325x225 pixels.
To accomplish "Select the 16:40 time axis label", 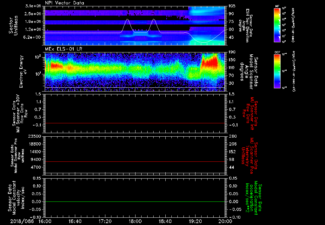I will (x=75, y=221).
